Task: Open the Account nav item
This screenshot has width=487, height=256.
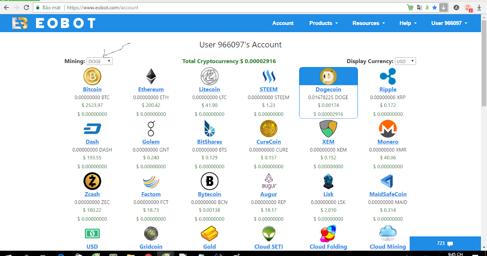Action: (283, 23)
